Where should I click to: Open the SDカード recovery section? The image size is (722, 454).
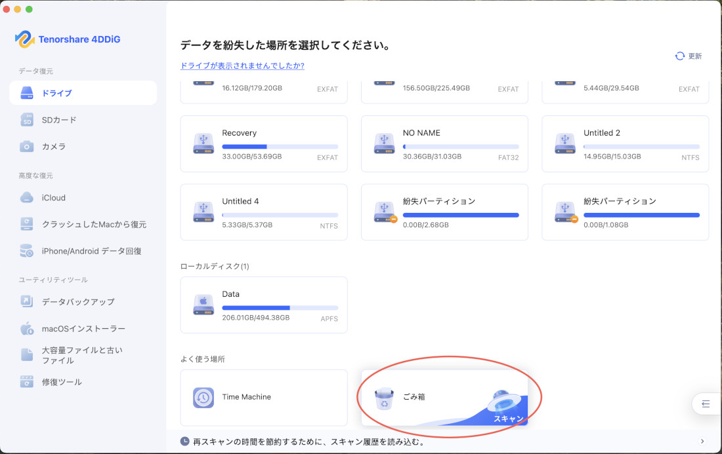coord(83,119)
